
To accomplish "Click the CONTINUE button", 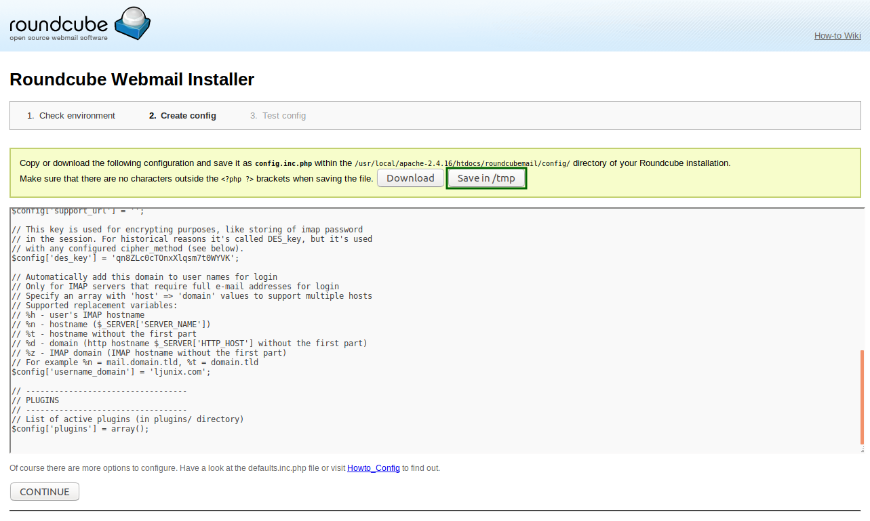I will coord(45,492).
